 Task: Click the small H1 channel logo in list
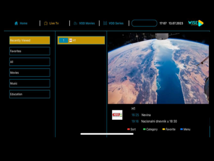click(71, 40)
